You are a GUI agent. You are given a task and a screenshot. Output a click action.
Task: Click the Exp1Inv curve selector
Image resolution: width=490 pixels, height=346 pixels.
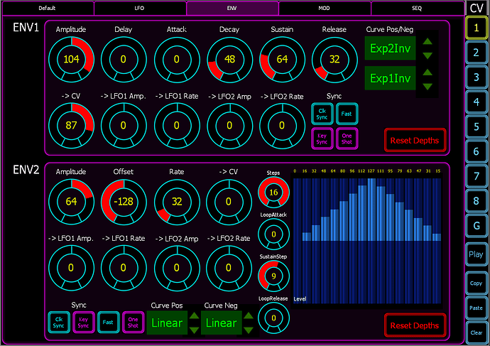click(390, 78)
